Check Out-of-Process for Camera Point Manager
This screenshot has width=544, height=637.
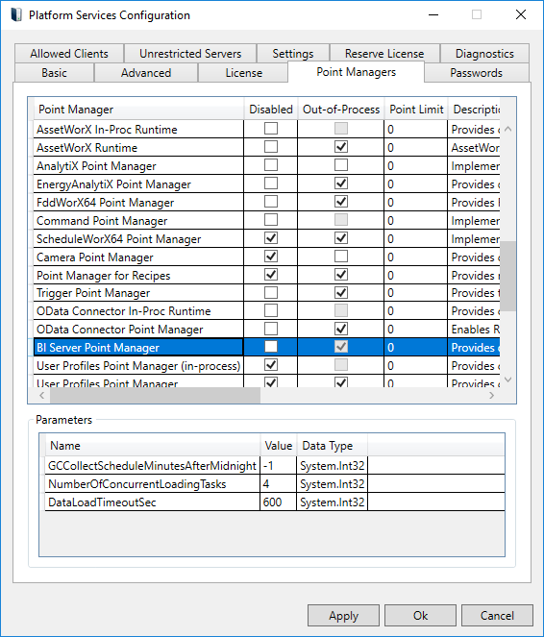(x=341, y=257)
